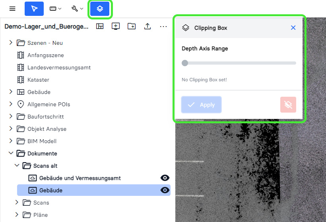Toggle the Clipping Box layers tool
326x222 pixels.
pos(100,8)
